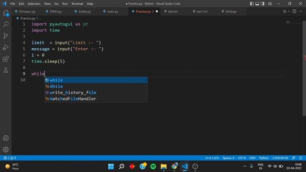Select 'while' keyword suggestion
306x172 pixels.
(x=96, y=80)
